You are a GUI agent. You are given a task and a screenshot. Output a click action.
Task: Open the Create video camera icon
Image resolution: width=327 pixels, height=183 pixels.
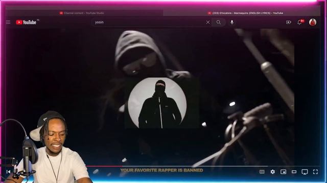(288, 22)
